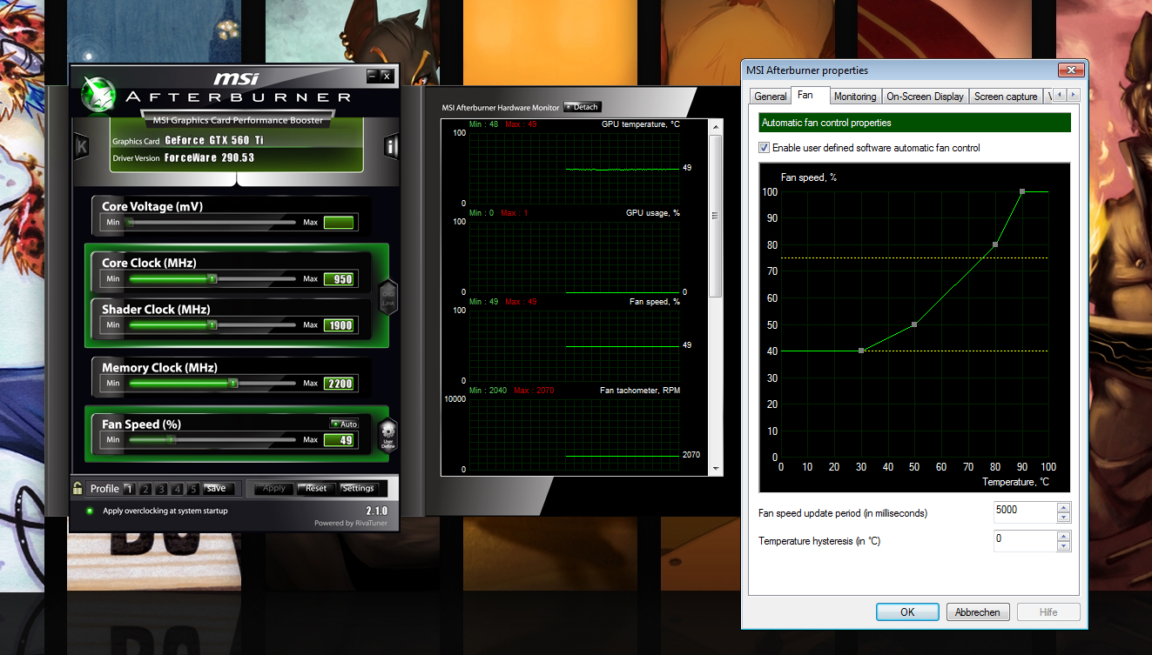Click the Fan Speed slider handle

point(172,440)
